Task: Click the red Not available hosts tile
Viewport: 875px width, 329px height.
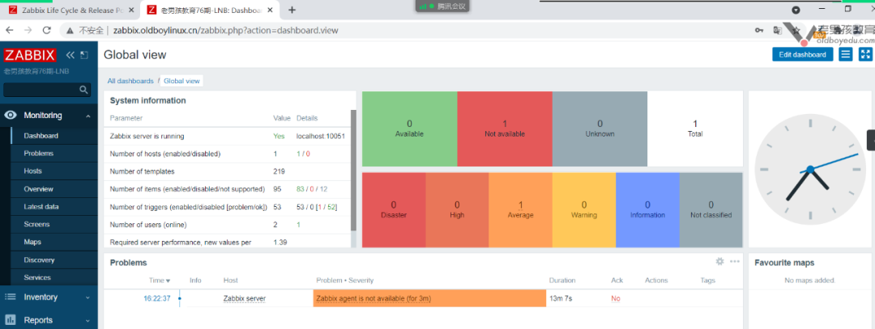Action: (504, 129)
